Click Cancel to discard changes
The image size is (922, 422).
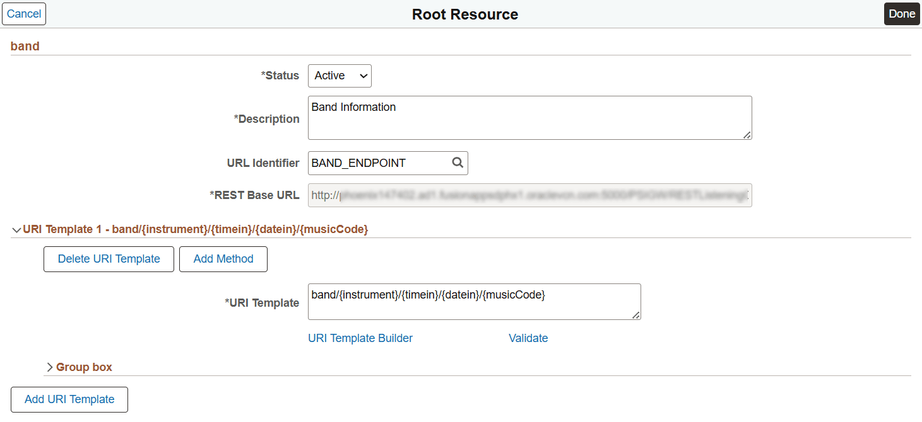pos(23,13)
